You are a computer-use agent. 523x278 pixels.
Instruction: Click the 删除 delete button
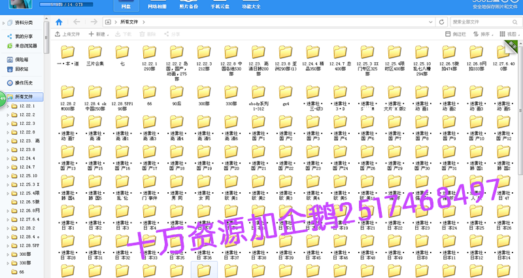148,34
